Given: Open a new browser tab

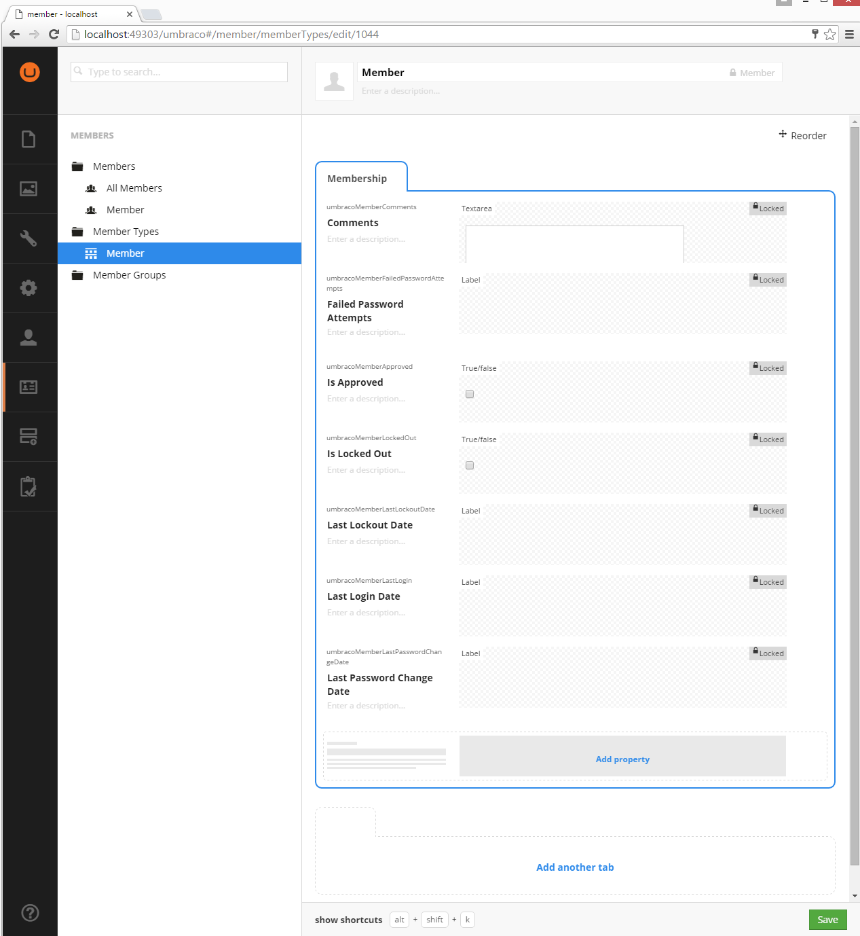Looking at the screenshot, I should pyautogui.click(x=151, y=14).
